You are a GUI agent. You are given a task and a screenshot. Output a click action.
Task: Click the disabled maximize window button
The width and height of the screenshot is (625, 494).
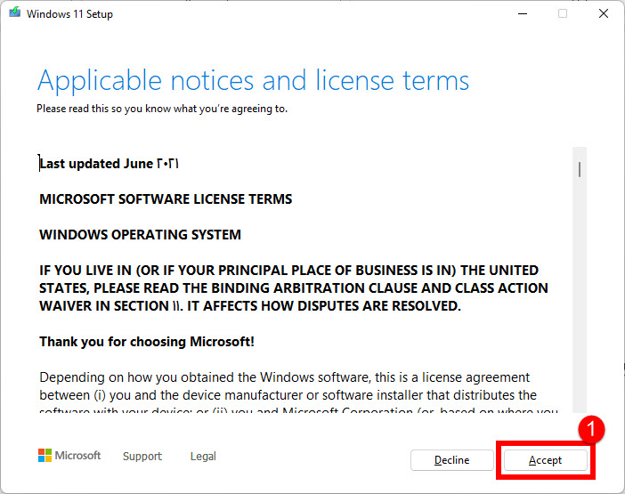[563, 13]
